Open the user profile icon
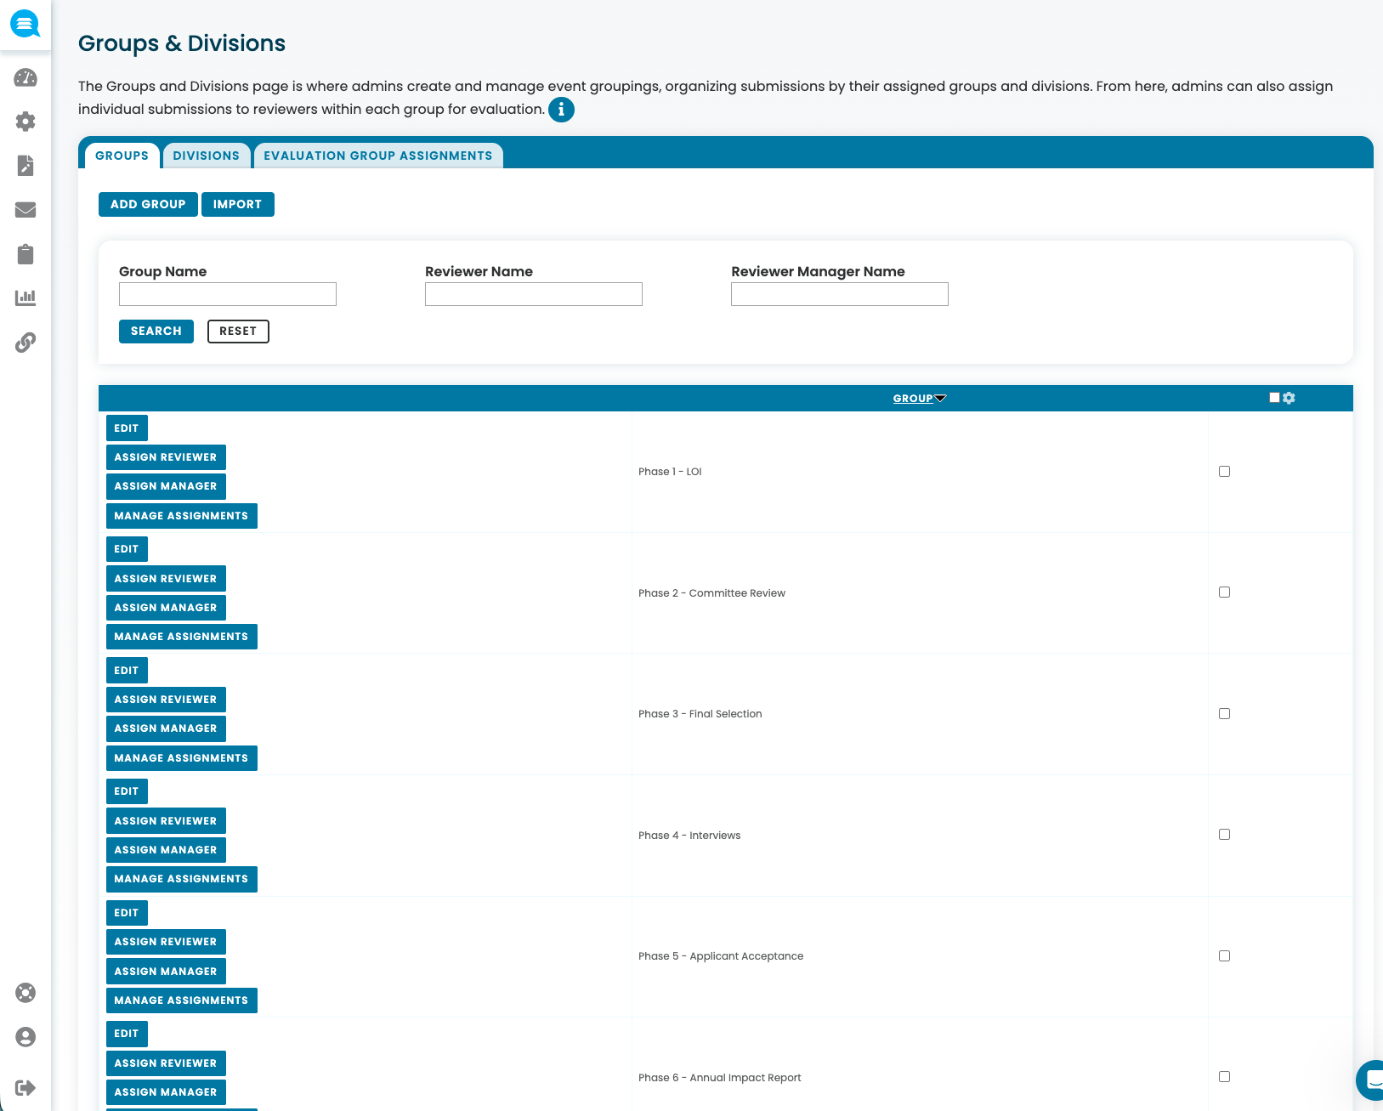The width and height of the screenshot is (1383, 1111). coord(26,1036)
